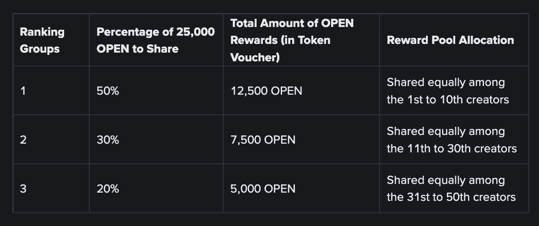Screen dimensions: 539x226
Task: Select the Percentage of 25,000 OPEN header
Action: [x=155, y=40]
